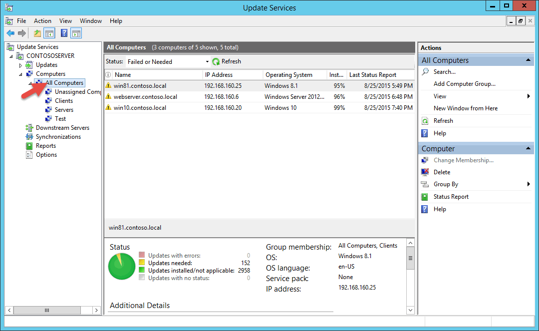This screenshot has width=539, height=331.
Task: Click the Status Report green icon
Action: click(x=425, y=197)
